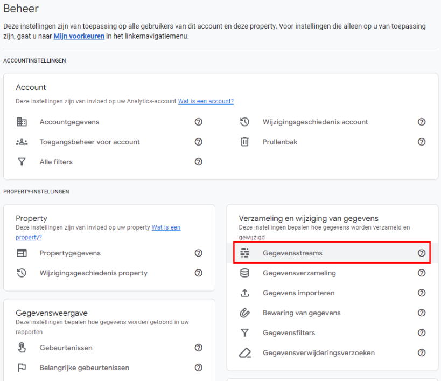Open the Mijn voorkeuren link
Image resolution: width=441 pixels, height=381 pixels.
[79, 36]
